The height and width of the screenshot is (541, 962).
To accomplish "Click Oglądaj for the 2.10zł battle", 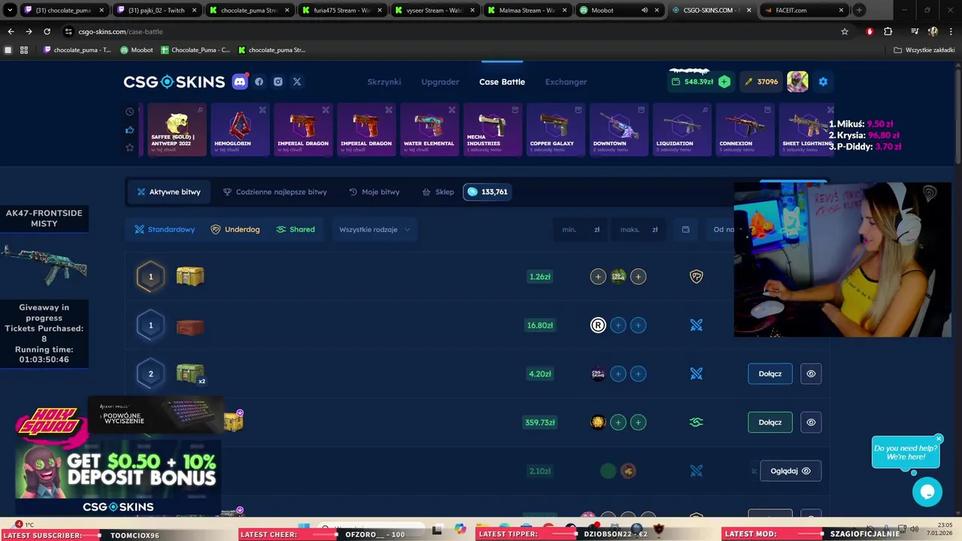I will coord(791,471).
